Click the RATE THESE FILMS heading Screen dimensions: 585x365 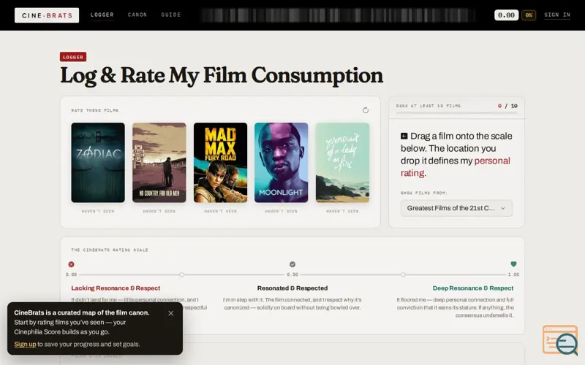[95, 110]
